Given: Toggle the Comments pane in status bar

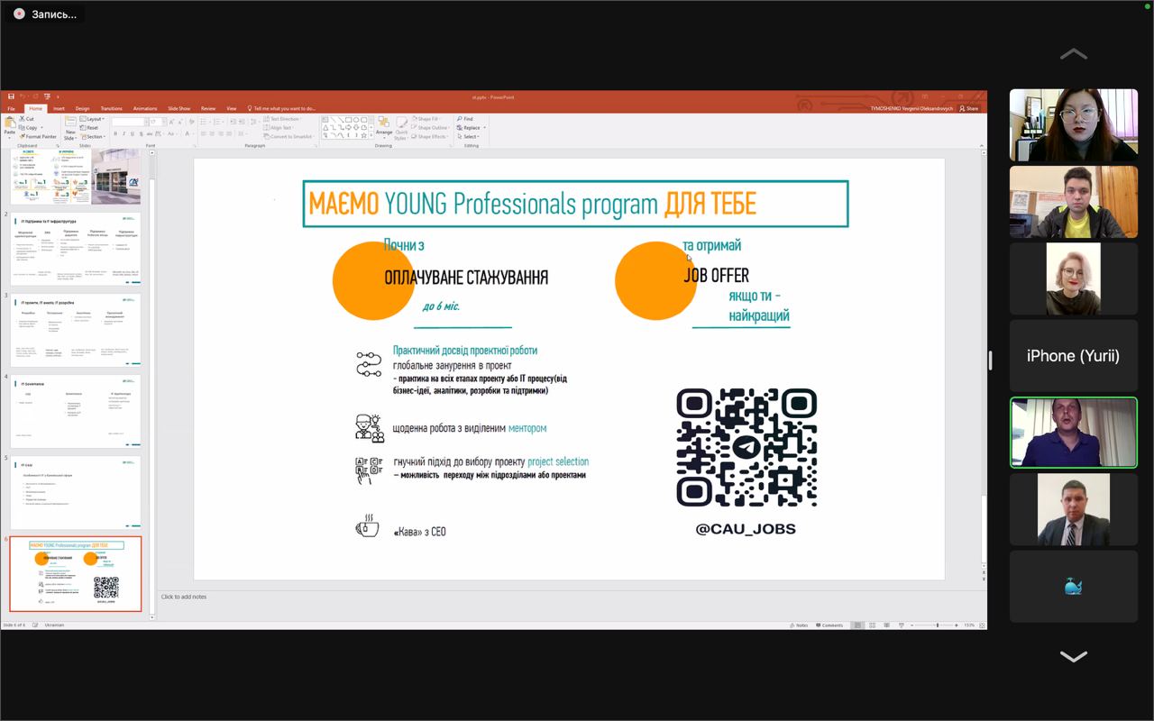Looking at the screenshot, I should tap(829, 625).
